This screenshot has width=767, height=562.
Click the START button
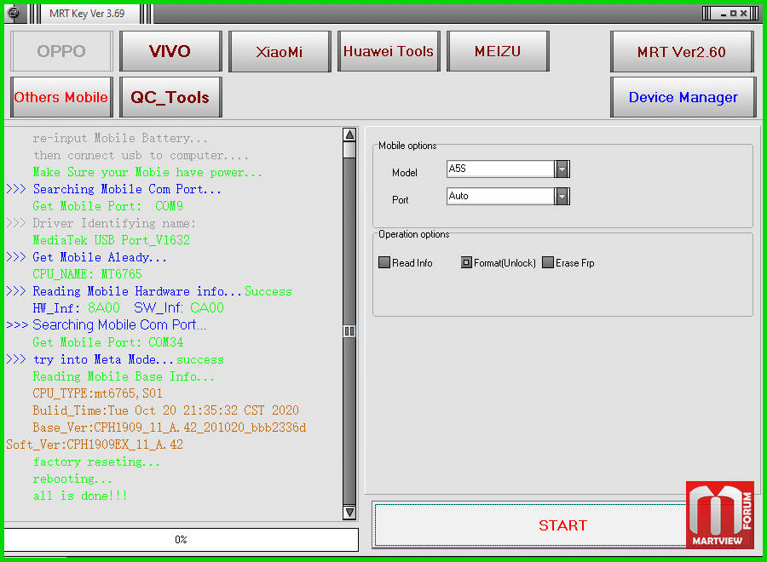click(562, 525)
